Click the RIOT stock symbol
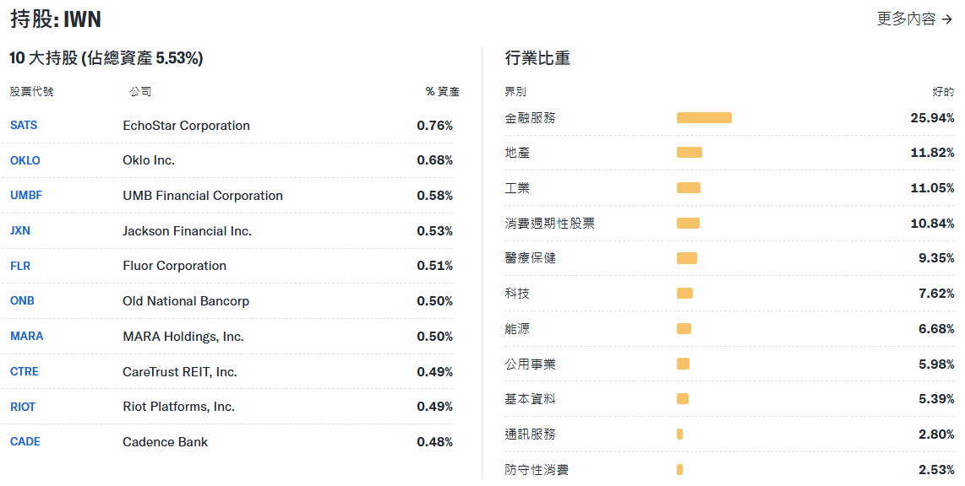 23,407
